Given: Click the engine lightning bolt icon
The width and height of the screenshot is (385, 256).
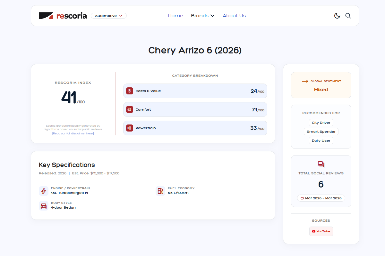Looking at the screenshot, I should (x=44, y=191).
